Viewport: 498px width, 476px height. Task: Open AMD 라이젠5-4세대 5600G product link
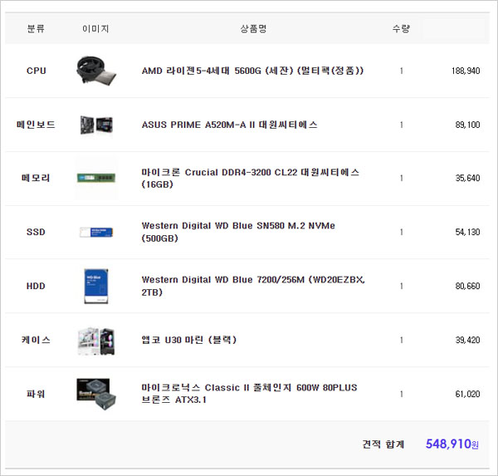tap(252, 71)
